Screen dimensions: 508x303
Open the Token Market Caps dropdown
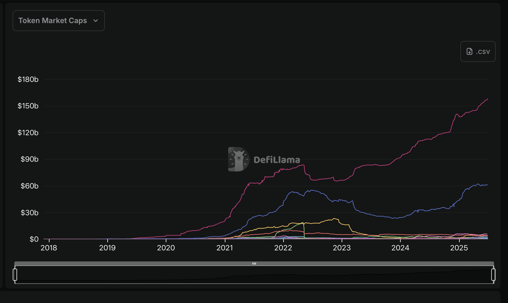58,21
